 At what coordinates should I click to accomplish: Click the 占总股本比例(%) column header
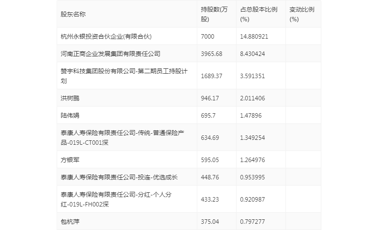[259, 14]
